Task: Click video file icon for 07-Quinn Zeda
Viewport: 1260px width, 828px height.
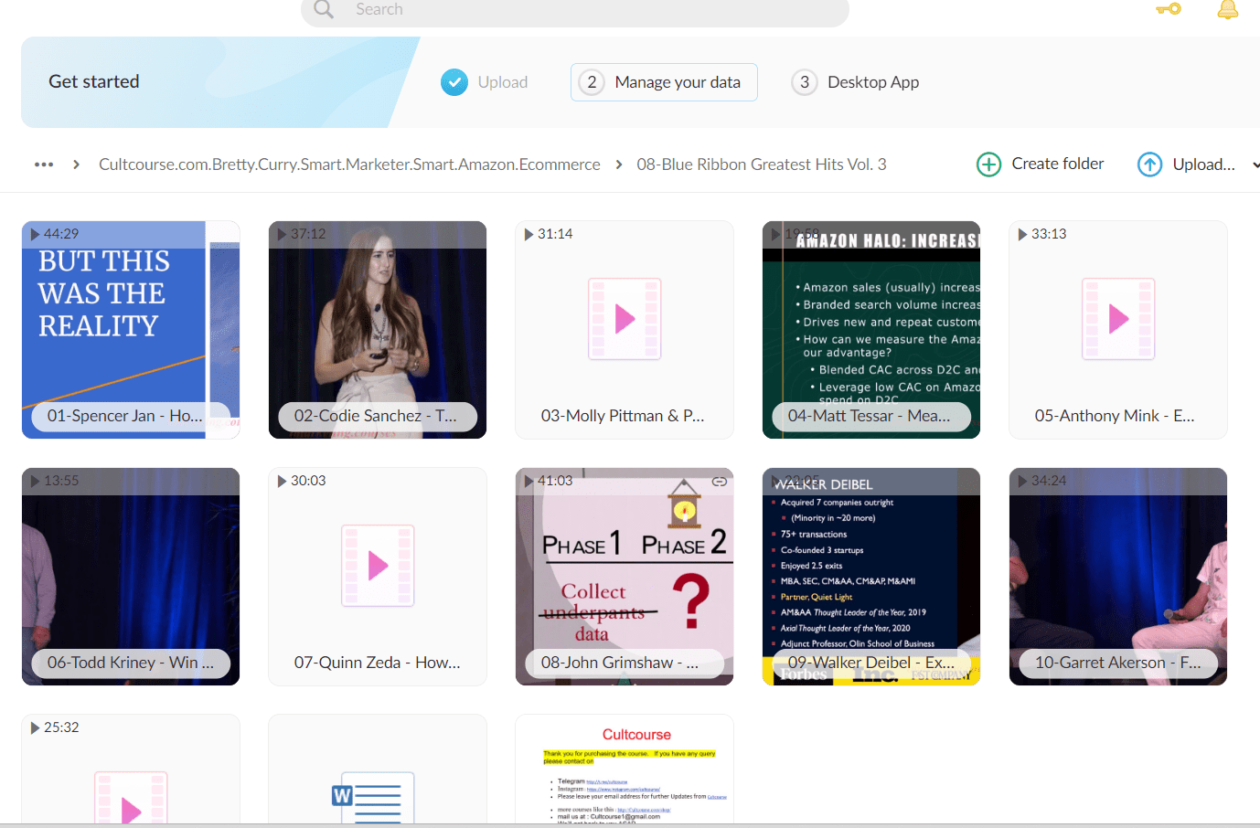Action: coord(378,566)
